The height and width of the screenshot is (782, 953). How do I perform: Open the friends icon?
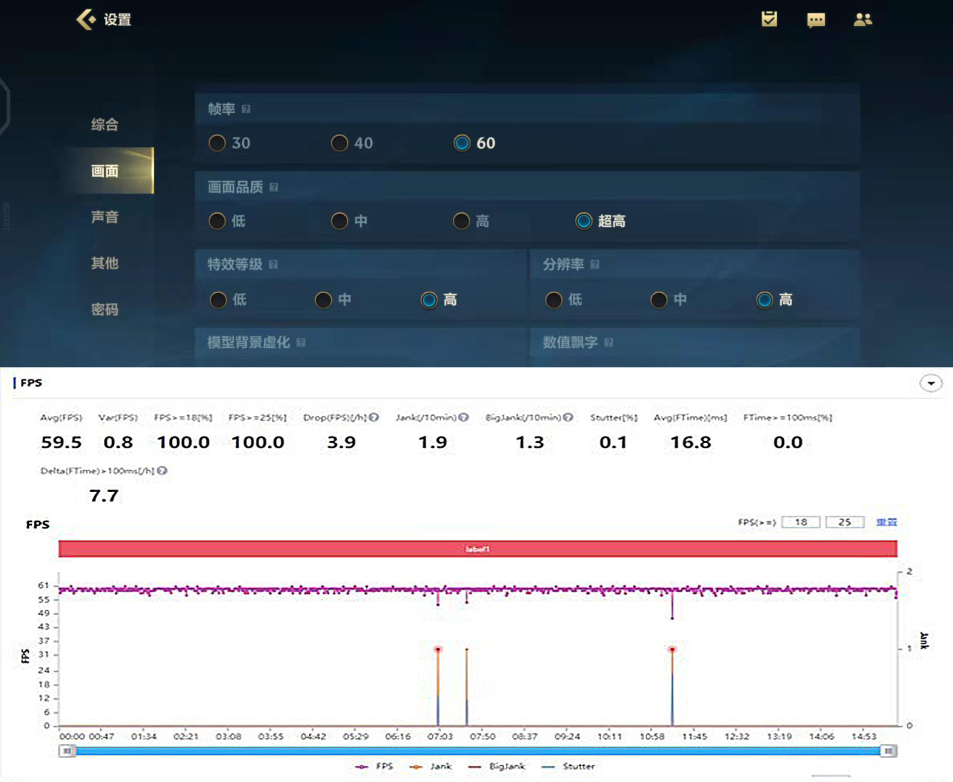863,20
